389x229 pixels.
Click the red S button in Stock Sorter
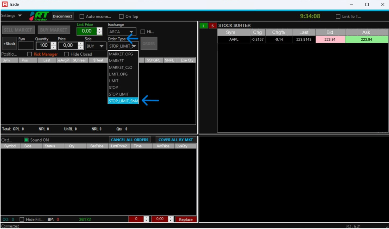212,26
